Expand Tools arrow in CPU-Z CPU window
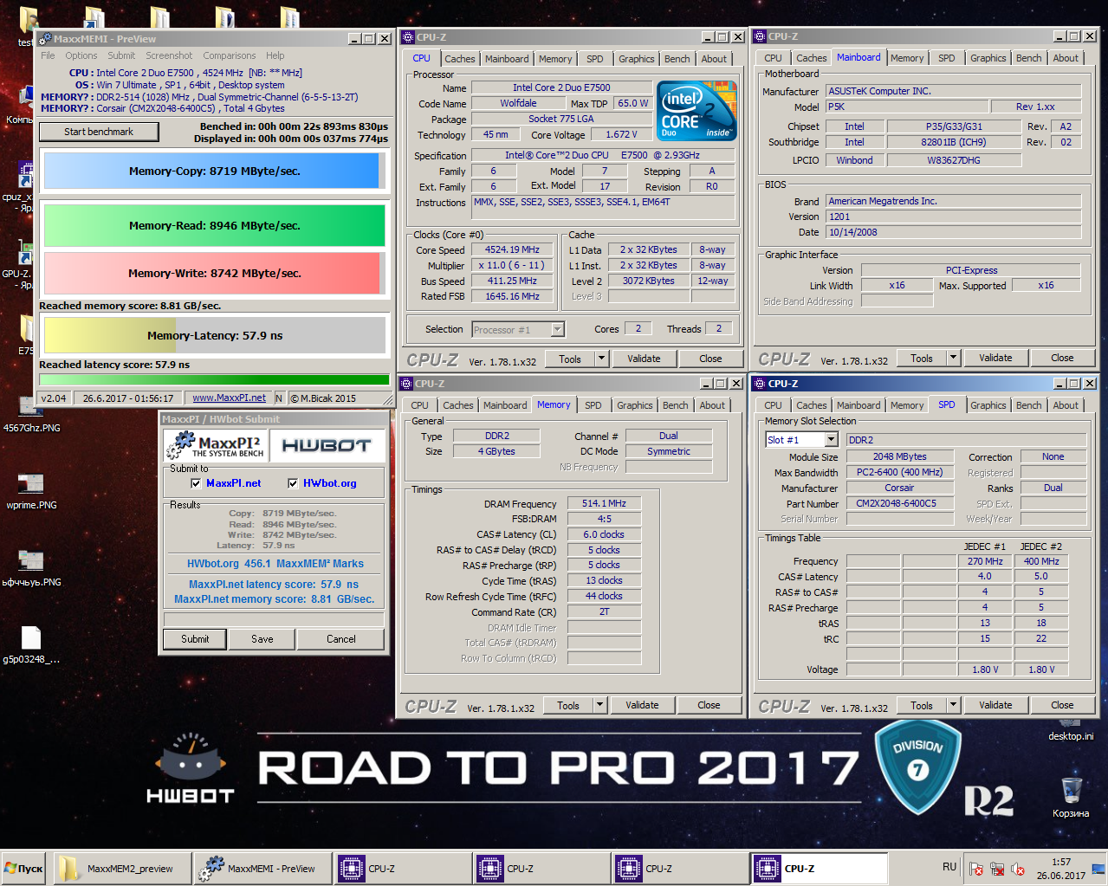 click(600, 359)
